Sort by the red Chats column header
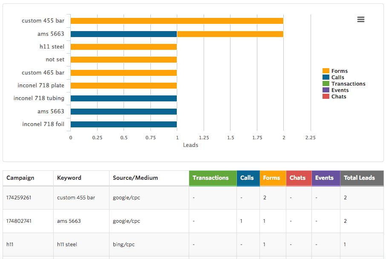 pyautogui.click(x=299, y=178)
